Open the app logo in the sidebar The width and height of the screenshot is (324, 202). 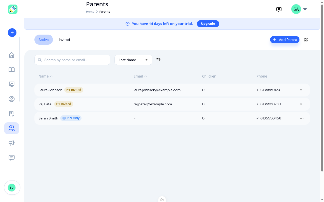coord(13,9)
